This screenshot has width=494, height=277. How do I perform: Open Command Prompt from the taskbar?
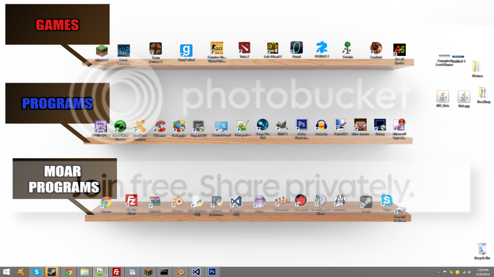pos(164,272)
